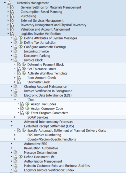This screenshot has height=173, width=126.
Task: Collapse the Materials Management root node
Action: pyautogui.click(x=5, y=3)
